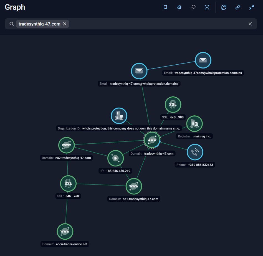Click the whois protection organization node
The image size is (263, 256).
click(x=119, y=116)
